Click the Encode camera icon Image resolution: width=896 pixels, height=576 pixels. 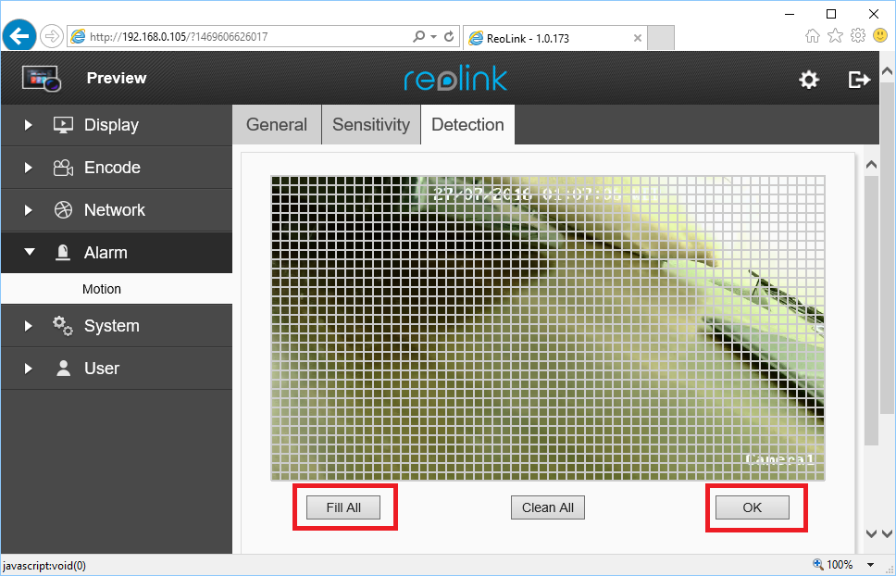pos(63,168)
